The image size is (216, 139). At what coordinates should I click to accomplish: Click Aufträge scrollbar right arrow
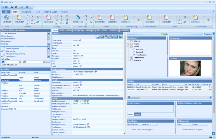(210, 97)
